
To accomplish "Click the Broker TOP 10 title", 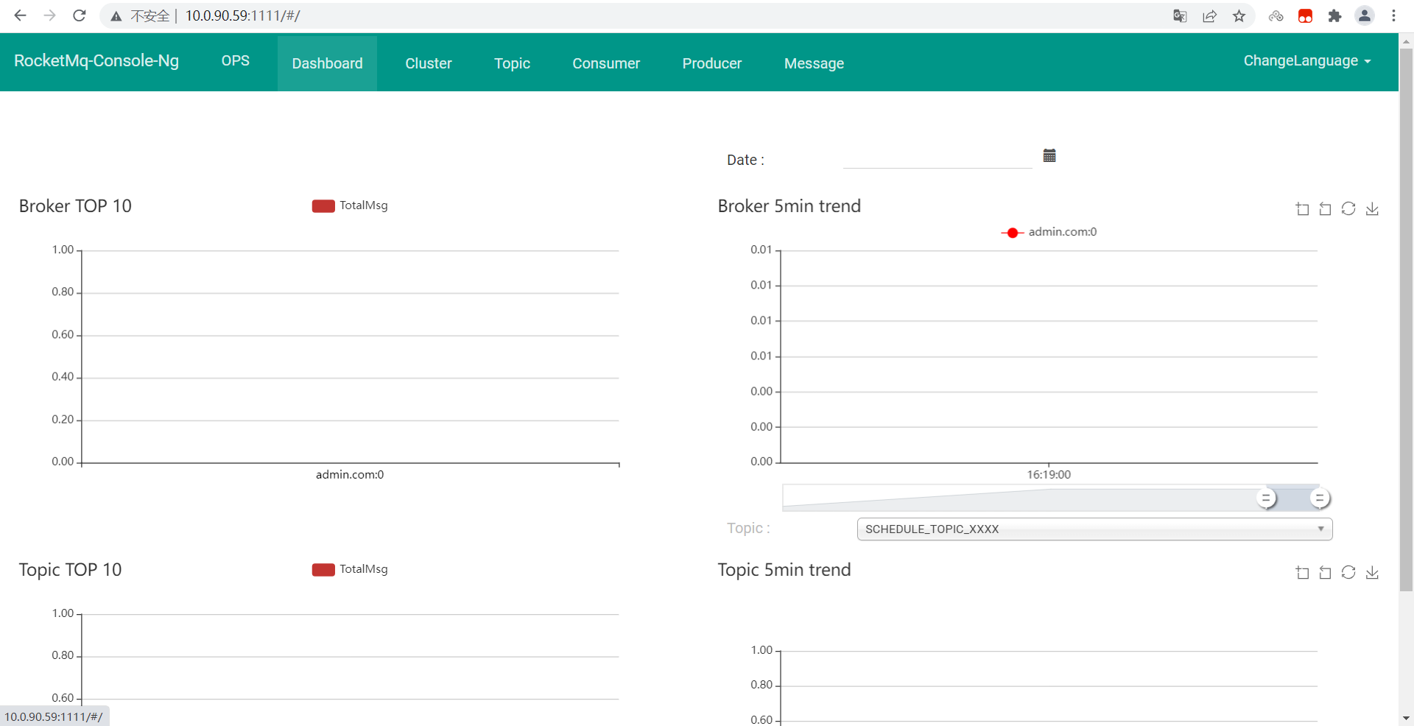I will tap(75, 206).
